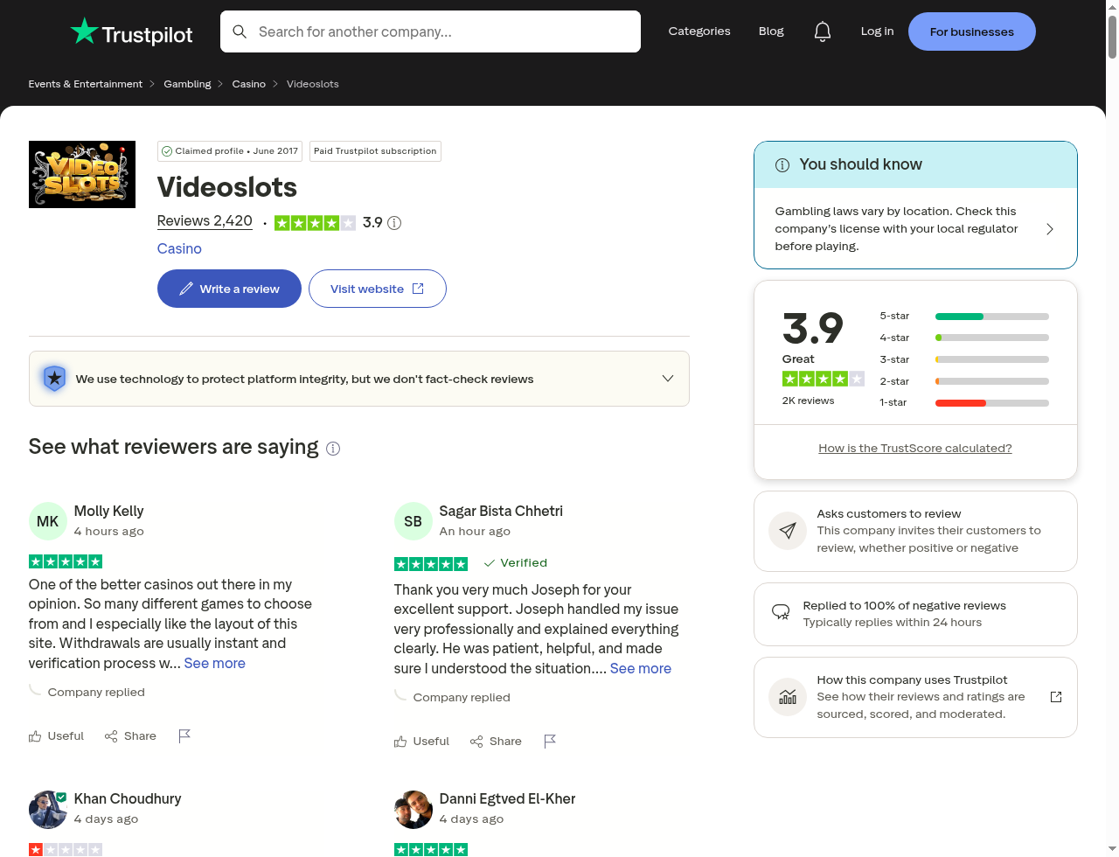
Task: Focus the 'Search for another company' field
Action: [x=430, y=31]
